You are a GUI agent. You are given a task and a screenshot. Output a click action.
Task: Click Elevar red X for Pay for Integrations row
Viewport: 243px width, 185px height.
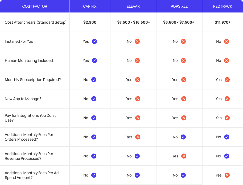click(138, 118)
